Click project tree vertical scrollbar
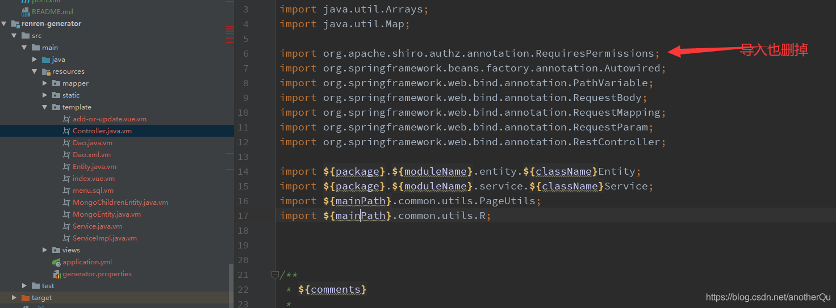This screenshot has width=836, height=308. tap(231, 285)
